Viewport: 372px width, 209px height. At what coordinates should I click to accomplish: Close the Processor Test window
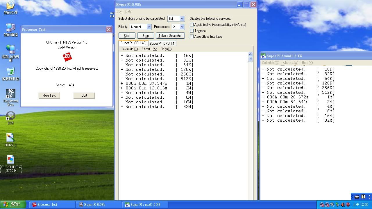pos(109,29)
